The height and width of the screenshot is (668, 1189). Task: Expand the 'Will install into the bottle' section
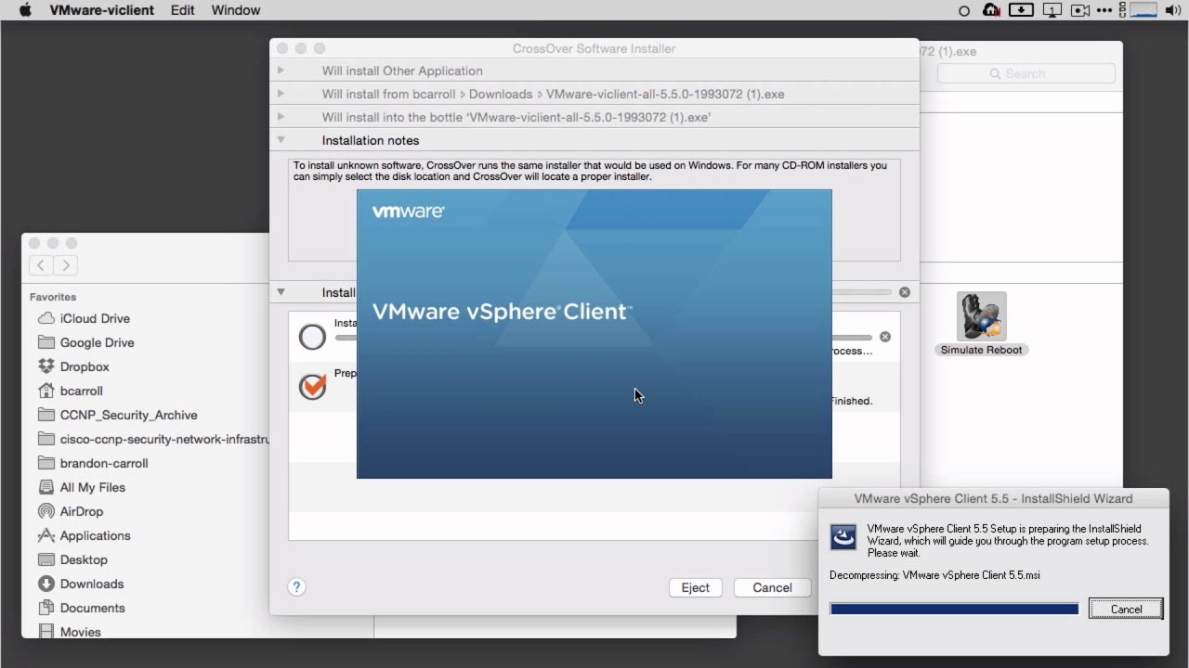pos(281,117)
